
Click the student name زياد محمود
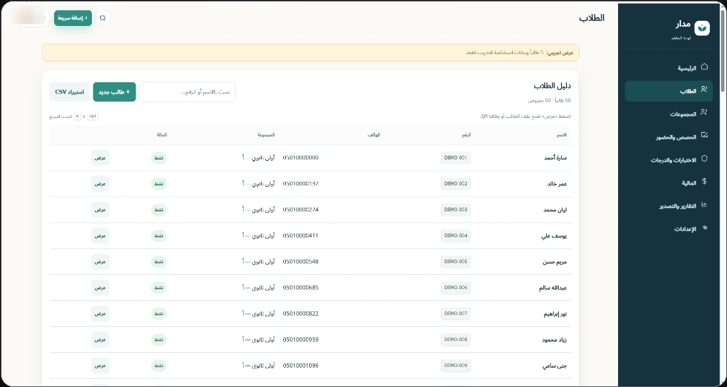click(554, 340)
